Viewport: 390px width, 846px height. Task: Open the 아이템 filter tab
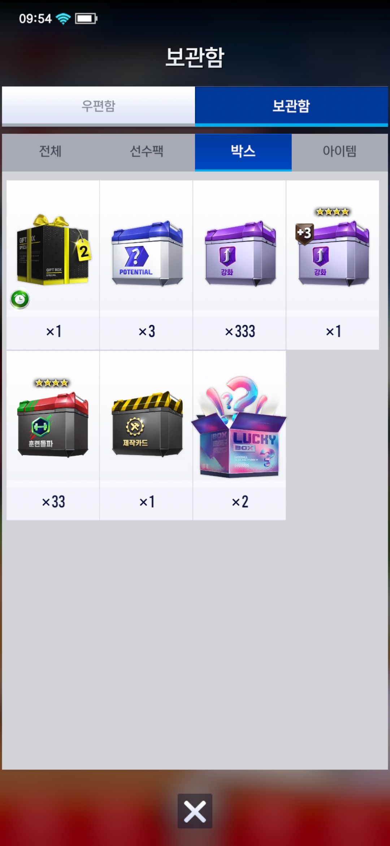(339, 151)
